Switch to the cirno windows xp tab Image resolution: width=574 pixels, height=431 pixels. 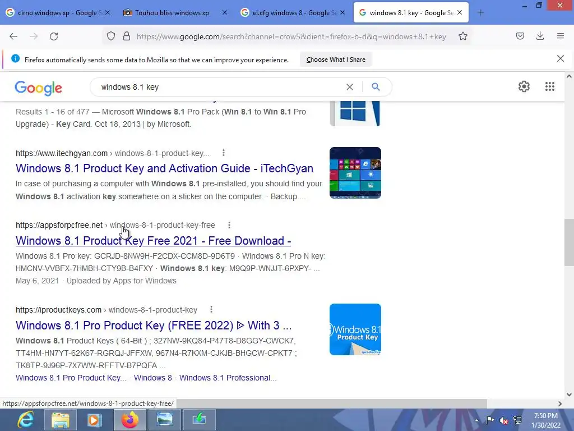tap(58, 13)
